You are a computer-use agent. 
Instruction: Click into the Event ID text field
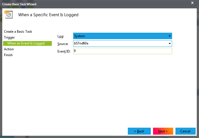(122, 51)
